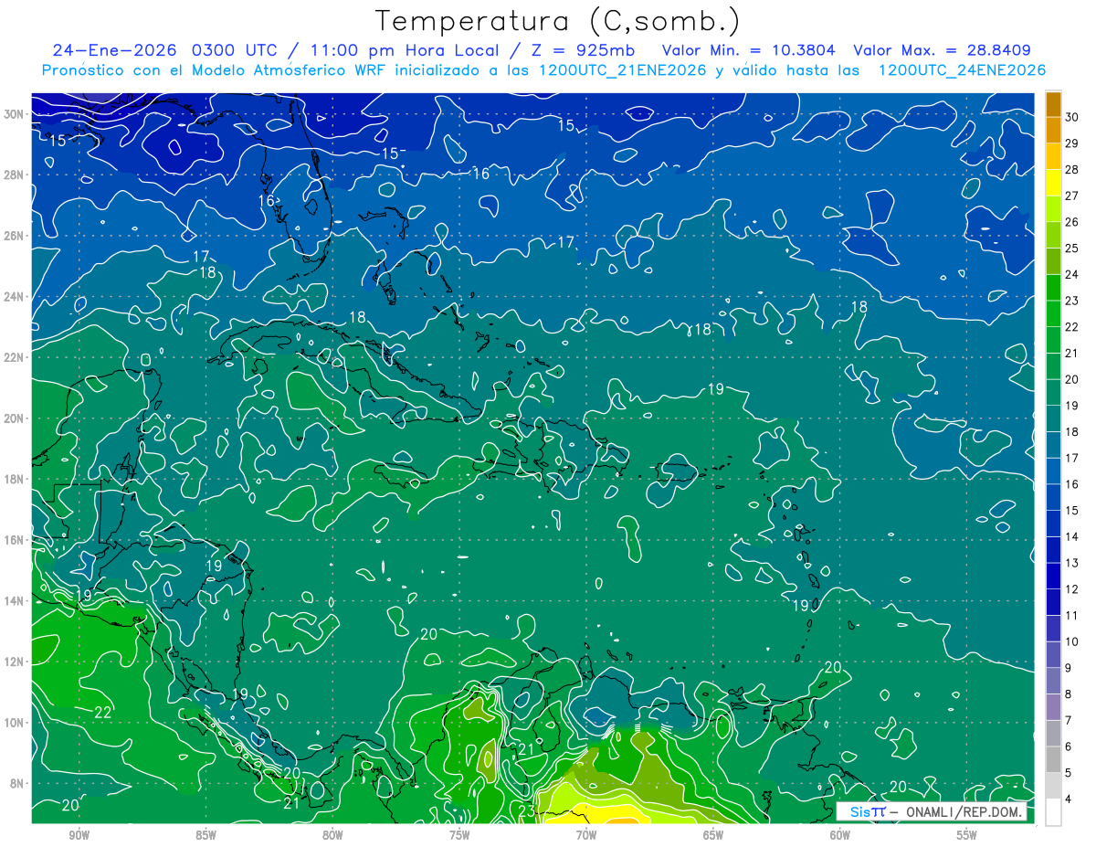The height and width of the screenshot is (847, 1096).
Task: Click the colorbar scale label 4
Action: tap(1070, 799)
